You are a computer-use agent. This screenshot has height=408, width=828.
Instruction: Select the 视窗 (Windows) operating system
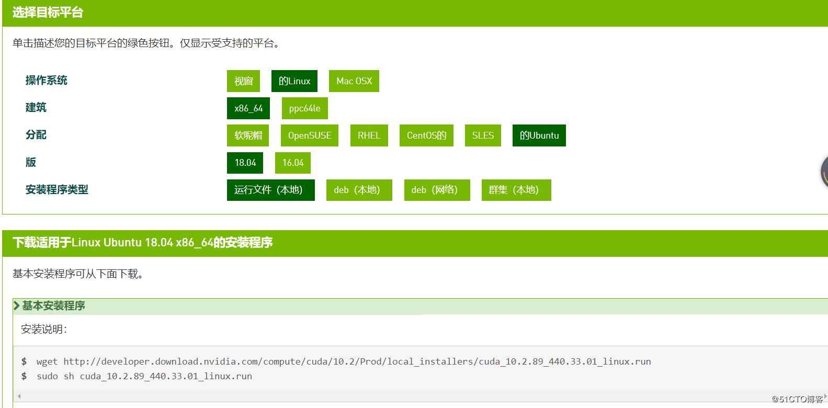tap(244, 81)
